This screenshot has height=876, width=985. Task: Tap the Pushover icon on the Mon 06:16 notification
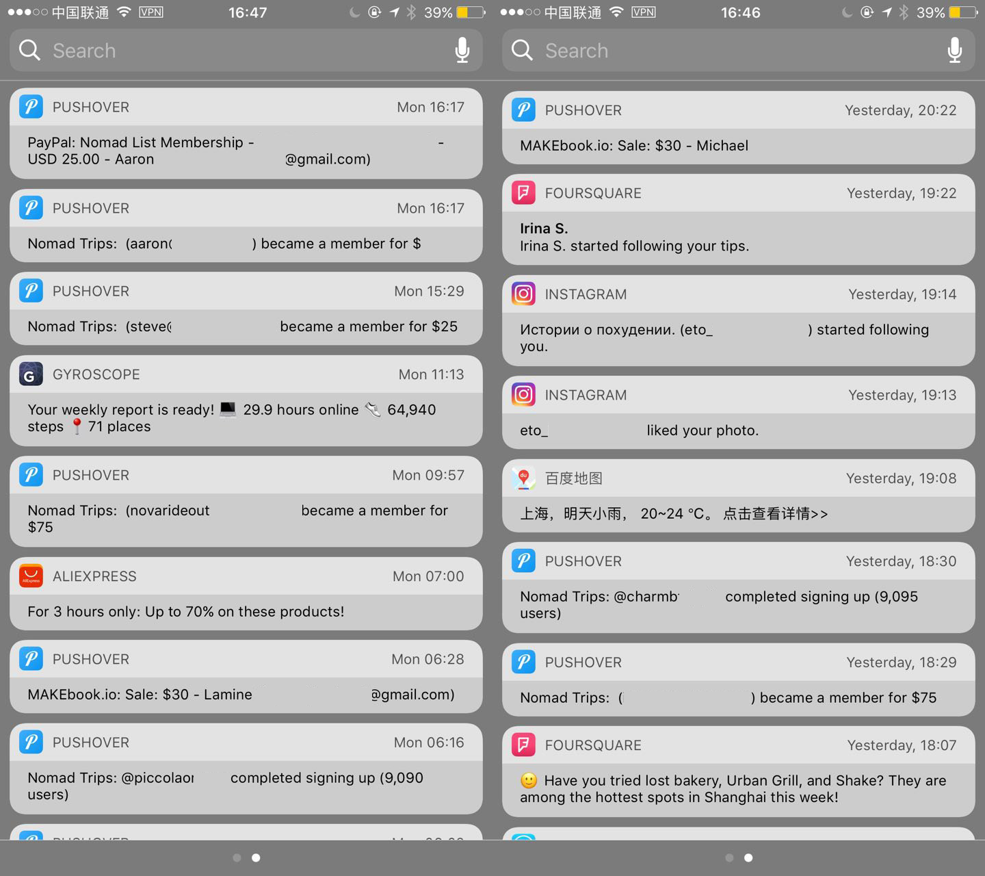tap(31, 743)
